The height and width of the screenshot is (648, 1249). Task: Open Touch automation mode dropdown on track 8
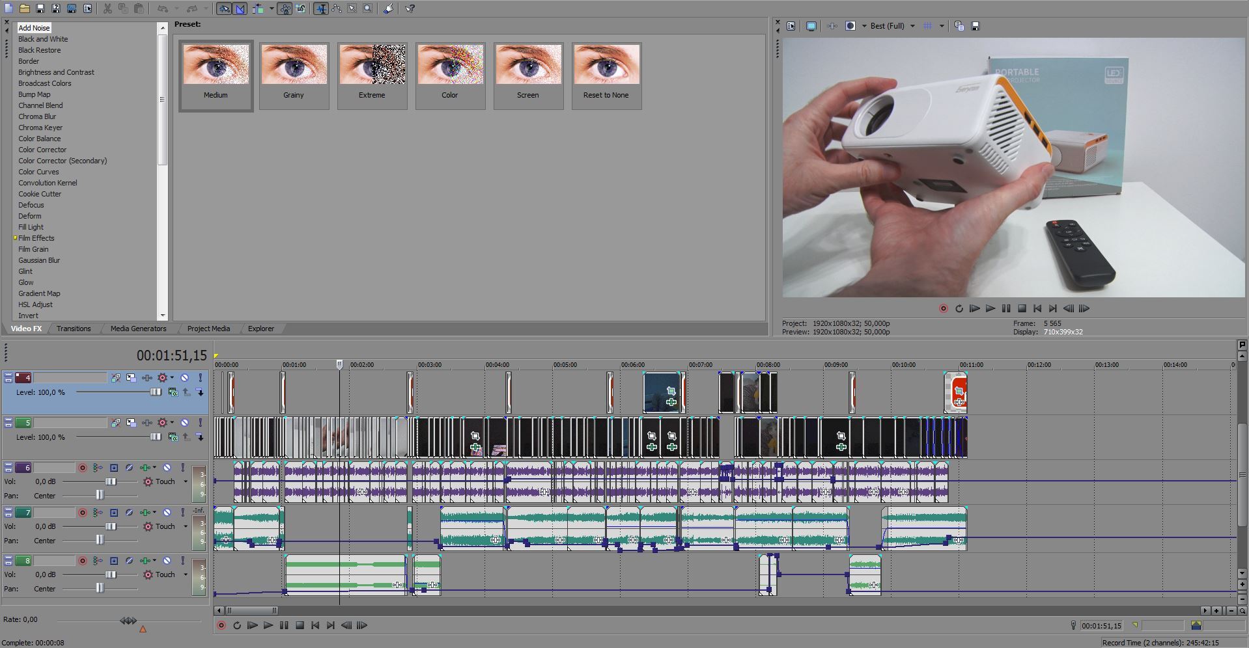pyautogui.click(x=185, y=574)
